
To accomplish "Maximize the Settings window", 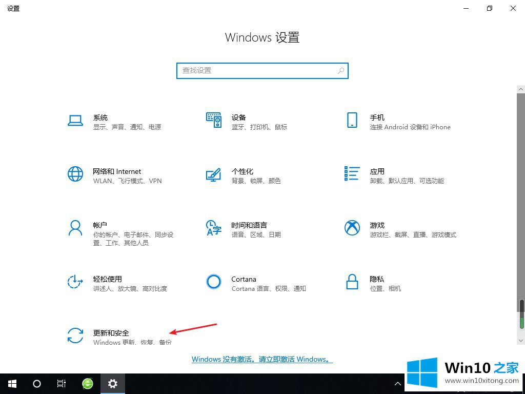I will point(490,8).
